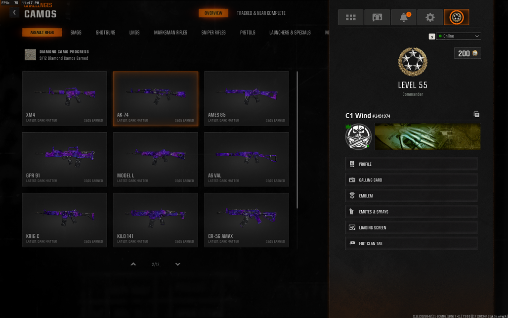Open the grid menu icon
The image size is (508, 318).
[x=350, y=17]
